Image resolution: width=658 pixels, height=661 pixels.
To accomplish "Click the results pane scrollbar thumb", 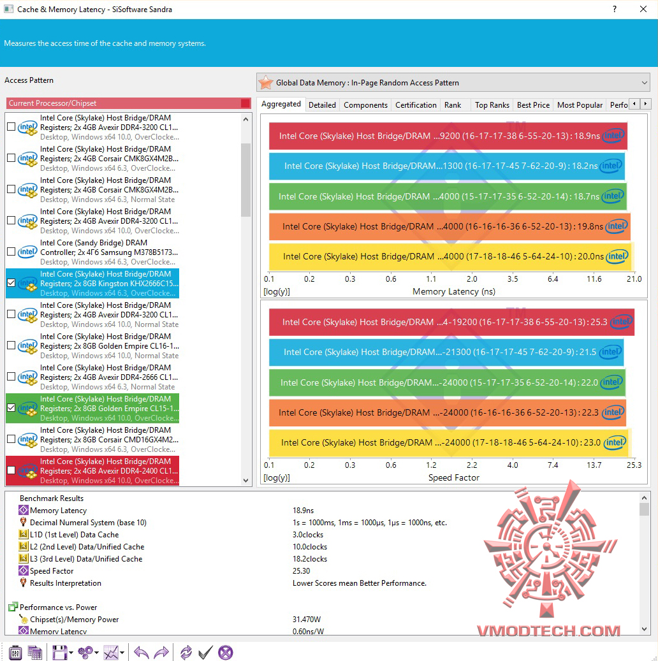I will click(x=644, y=509).
